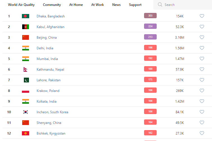
Task: Favorite Dhaka, Bangladesh with heart icon
Action: [202, 16]
